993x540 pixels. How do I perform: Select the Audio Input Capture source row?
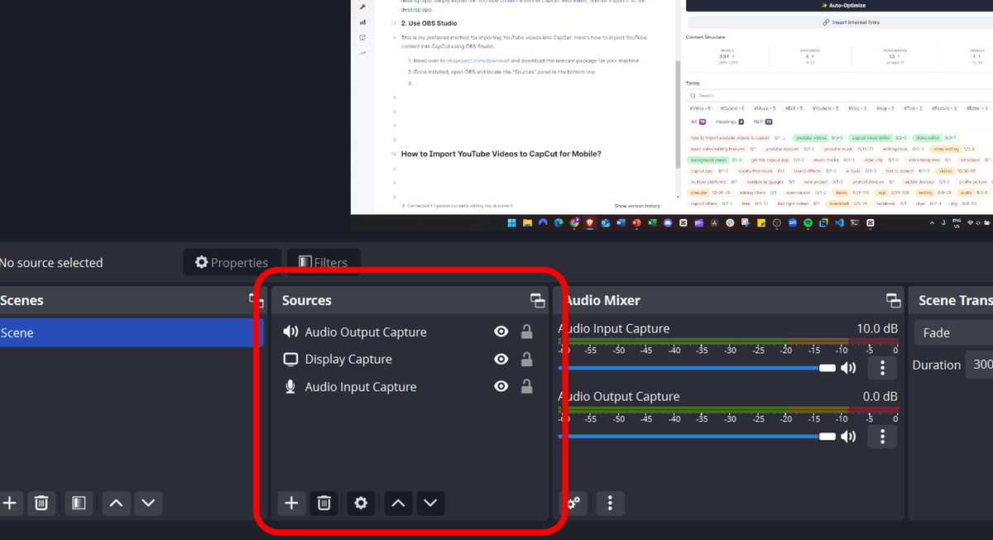click(x=410, y=386)
